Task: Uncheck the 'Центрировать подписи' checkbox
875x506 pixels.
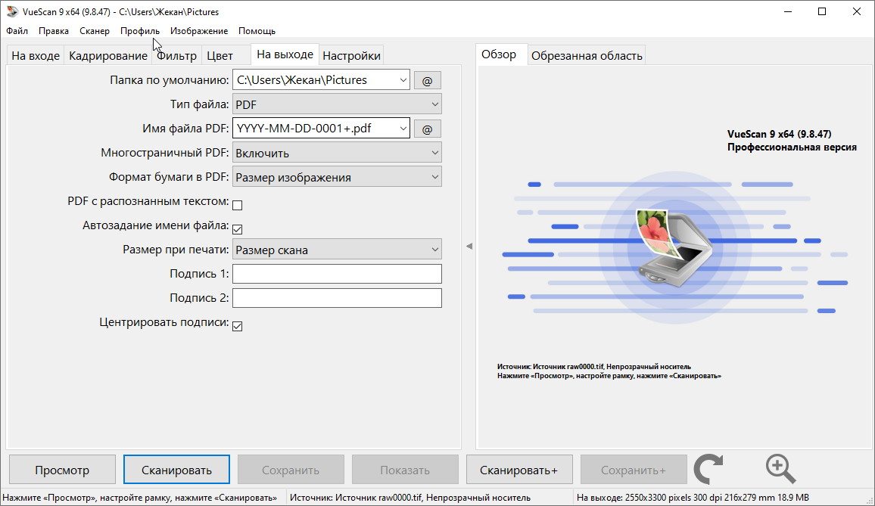Action: pos(237,326)
